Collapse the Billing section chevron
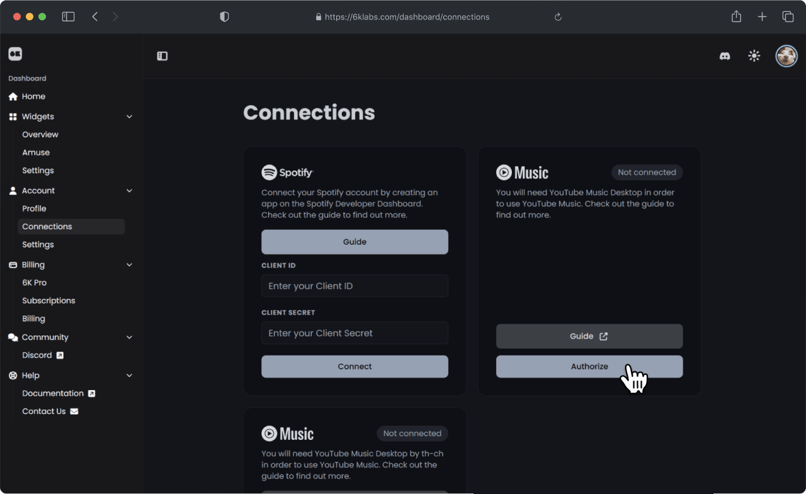 [x=129, y=265]
